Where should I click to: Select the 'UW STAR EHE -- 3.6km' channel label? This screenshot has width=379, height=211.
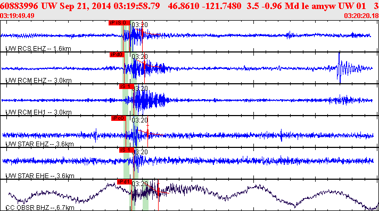[x=40, y=176]
